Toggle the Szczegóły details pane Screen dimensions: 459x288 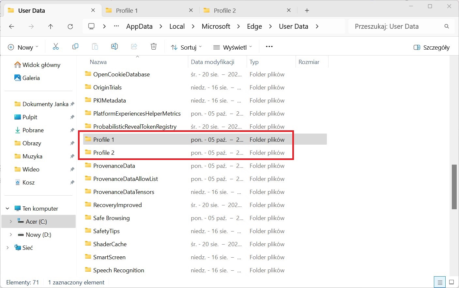click(x=432, y=47)
